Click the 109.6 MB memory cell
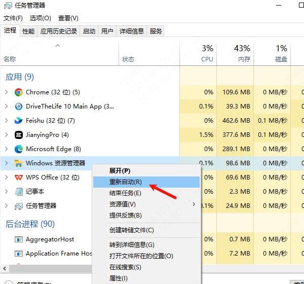This screenshot has height=284, width=304. pyautogui.click(x=235, y=92)
